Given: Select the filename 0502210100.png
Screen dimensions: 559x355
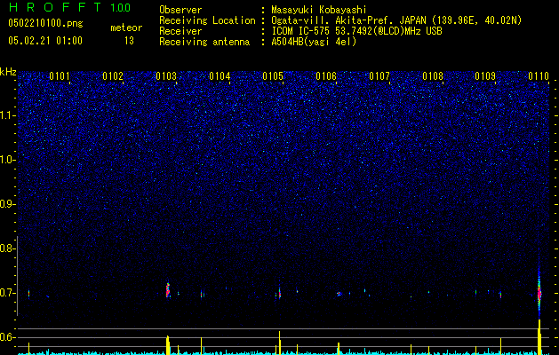Looking at the screenshot, I should point(45,23).
